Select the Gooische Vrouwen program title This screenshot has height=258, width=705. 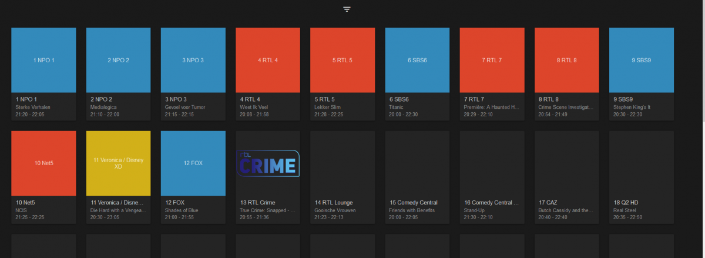click(x=335, y=210)
